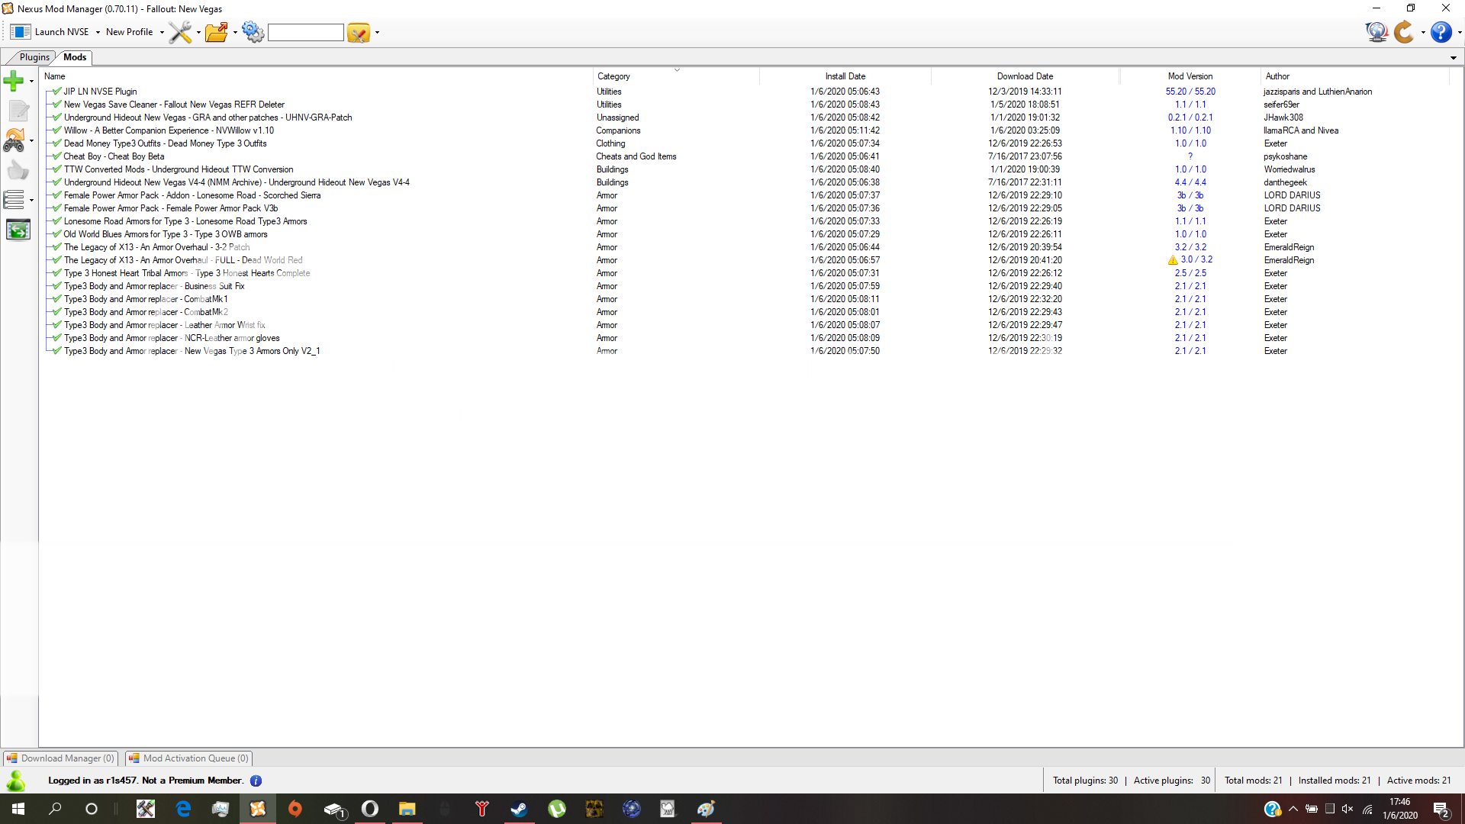Open the blue gears settings icon
This screenshot has height=824, width=1465.
click(253, 32)
